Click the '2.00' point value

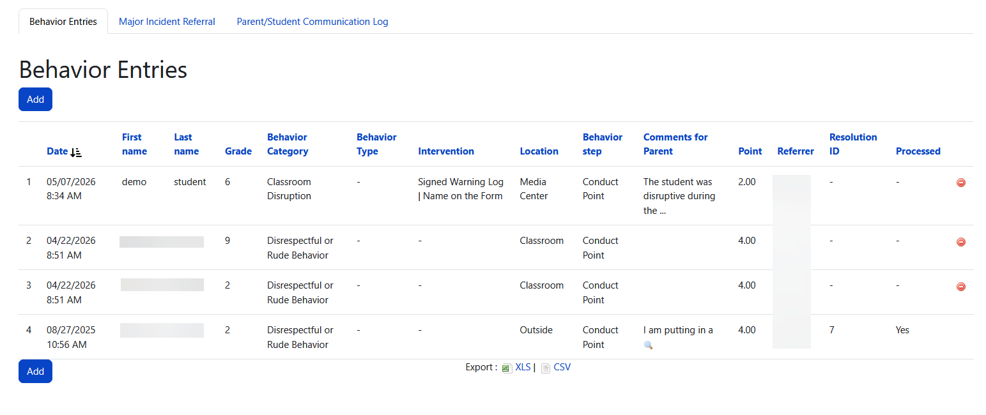746,182
